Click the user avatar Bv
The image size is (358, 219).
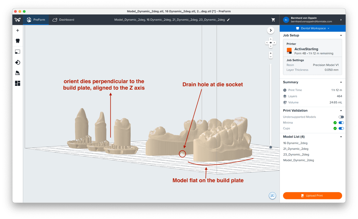pos(286,20)
